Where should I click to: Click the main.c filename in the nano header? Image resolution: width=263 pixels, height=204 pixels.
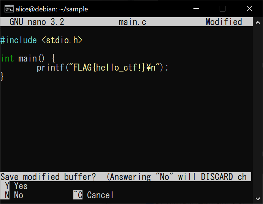point(132,22)
